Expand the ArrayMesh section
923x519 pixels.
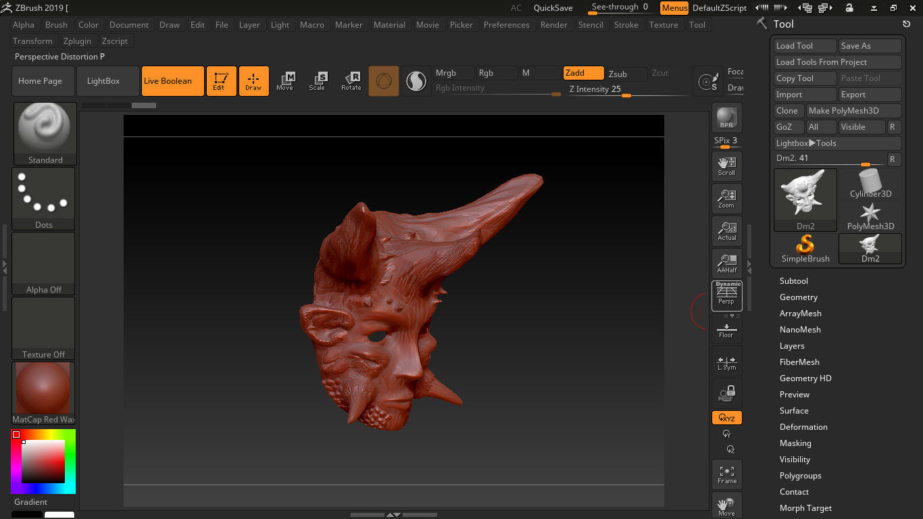(x=800, y=314)
